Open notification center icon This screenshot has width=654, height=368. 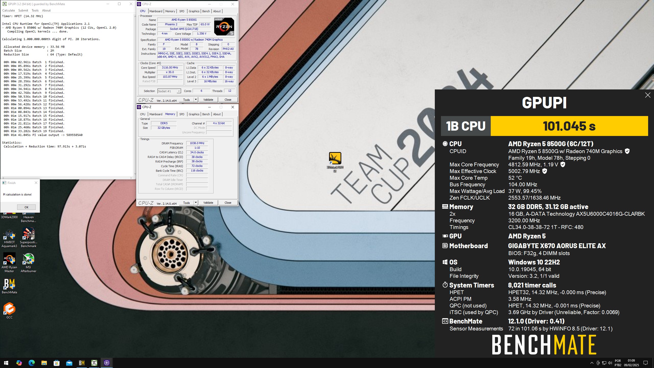tap(645, 363)
